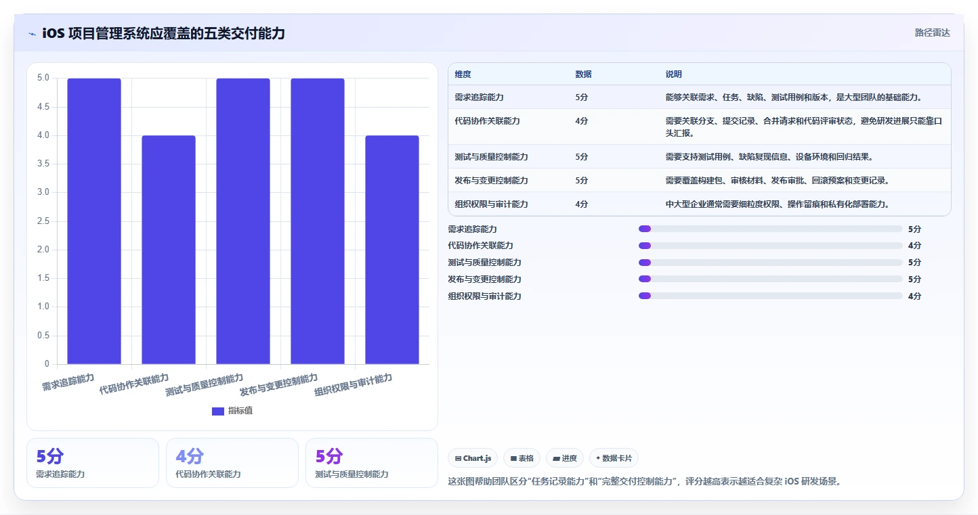978x515 pixels.
Task: Click the 测试与质量控制能力 bar in the chart
Action: (243, 221)
